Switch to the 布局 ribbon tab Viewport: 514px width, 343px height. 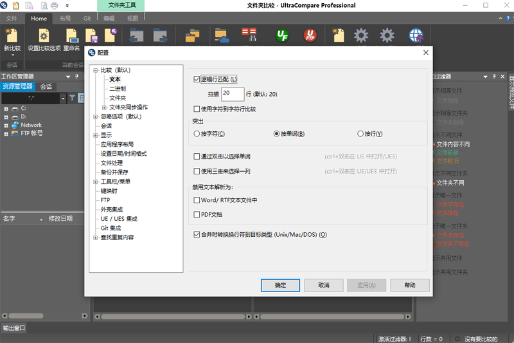65,19
